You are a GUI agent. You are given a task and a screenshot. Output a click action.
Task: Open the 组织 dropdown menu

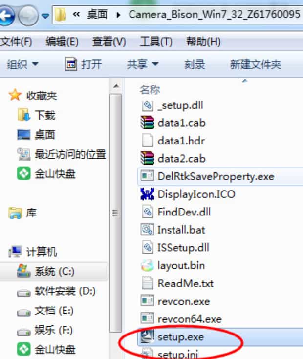point(22,64)
